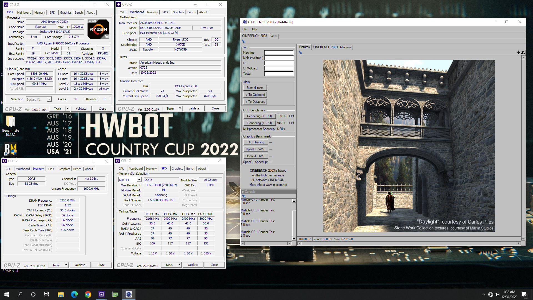Click the green app icon on the taskbar
Screen dimensions: 533x300
pyautogui.click(x=115, y=294)
